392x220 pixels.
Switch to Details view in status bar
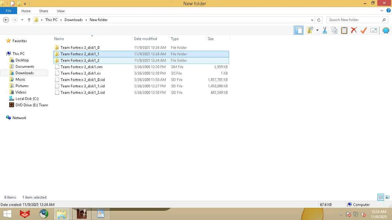point(381,197)
